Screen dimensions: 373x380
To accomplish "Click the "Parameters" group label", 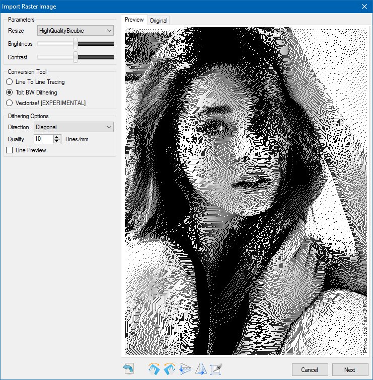I will click(21, 20).
